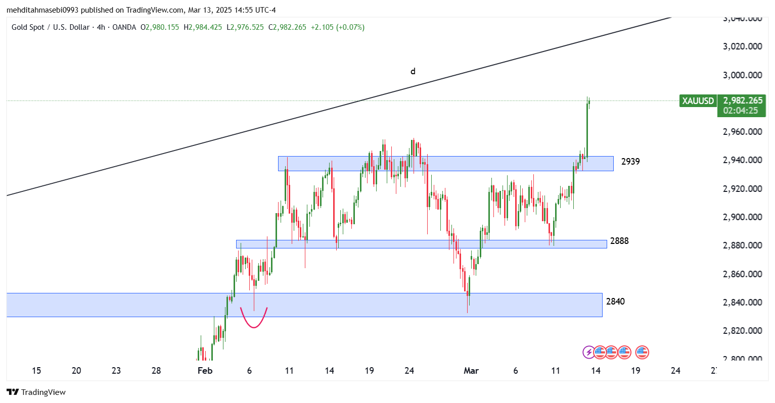
Task: Click the pink curved arc drawing
Action: [253, 317]
